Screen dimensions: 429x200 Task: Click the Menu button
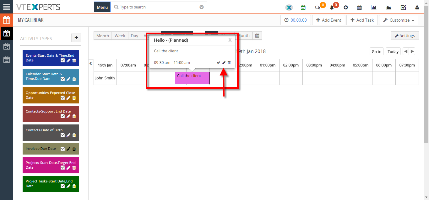pos(102,7)
